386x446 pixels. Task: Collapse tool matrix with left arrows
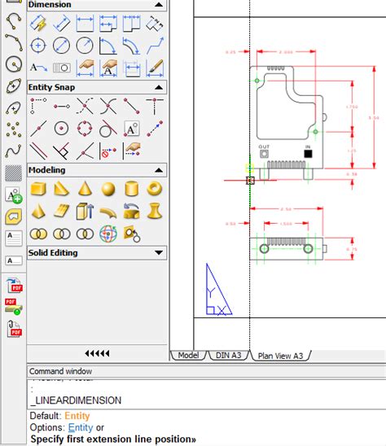coord(97,353)
